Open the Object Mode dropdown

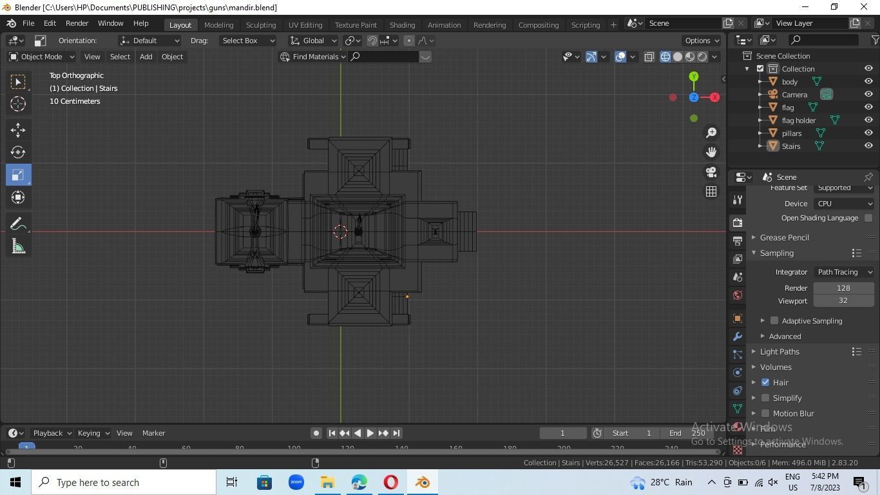coord(42,57)
